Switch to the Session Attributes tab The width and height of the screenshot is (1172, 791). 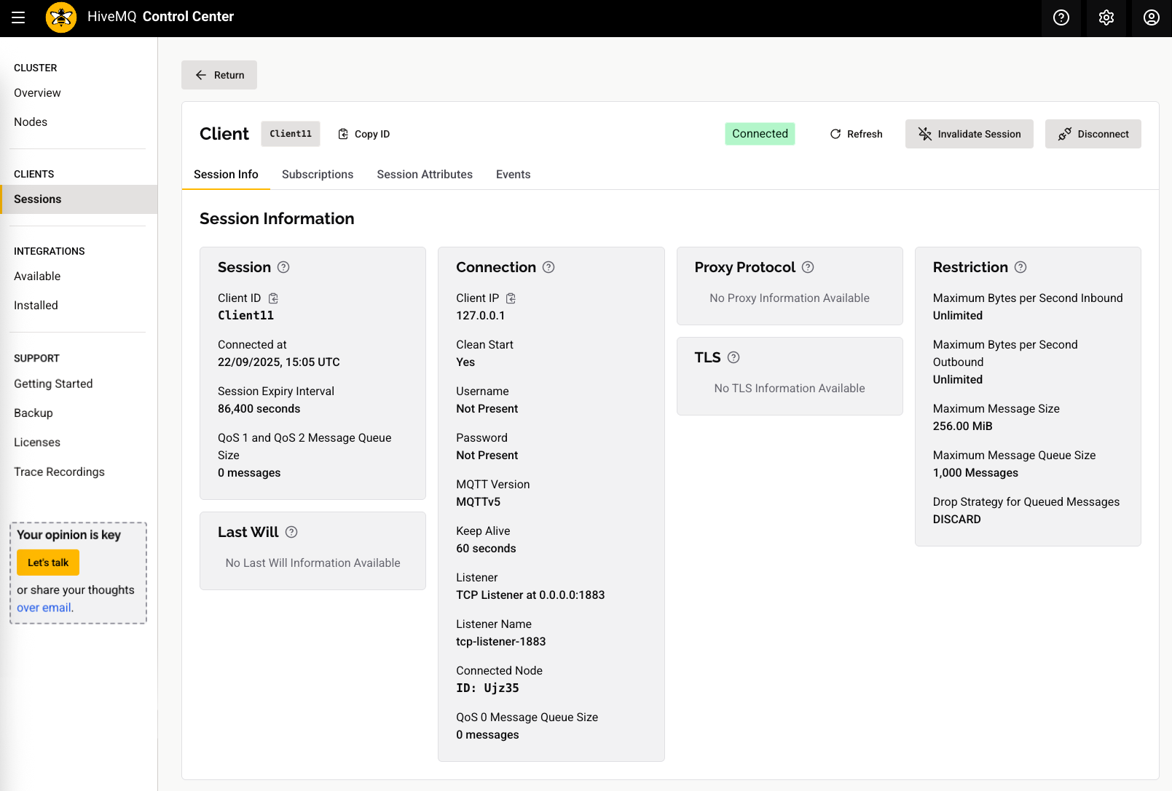(425, 175)
